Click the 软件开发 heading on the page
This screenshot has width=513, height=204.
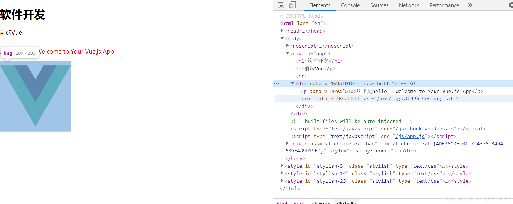pyautogui.click(x=23, y=15)
